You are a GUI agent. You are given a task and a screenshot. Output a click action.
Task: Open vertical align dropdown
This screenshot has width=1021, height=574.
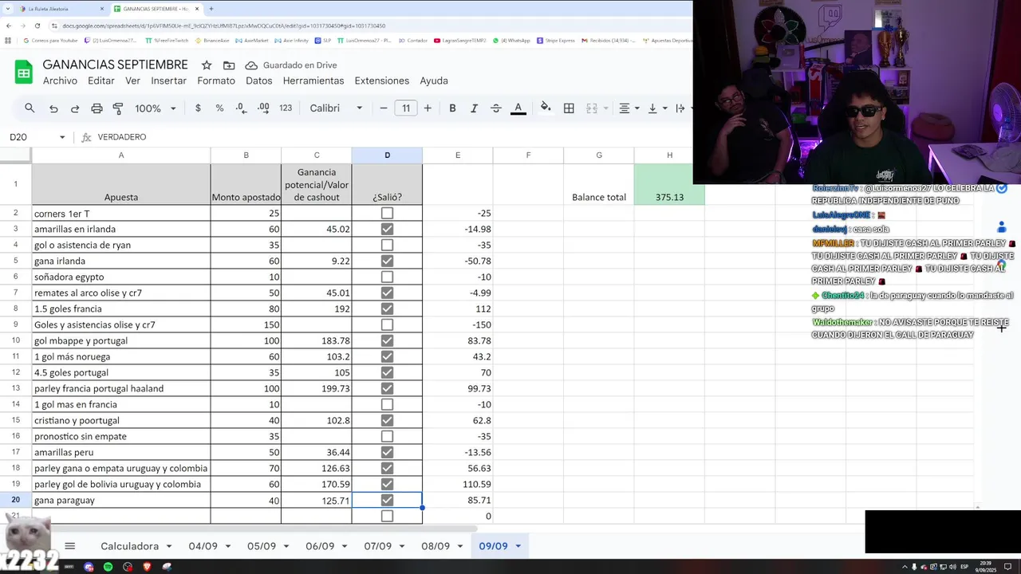[656, 108]
